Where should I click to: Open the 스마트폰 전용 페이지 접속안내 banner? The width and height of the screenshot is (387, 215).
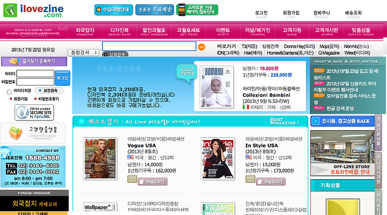point(197,10)
